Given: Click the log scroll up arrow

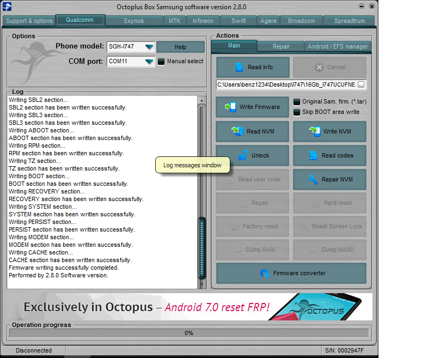Looking at the screenshot, I should click(x=201, y=100).
